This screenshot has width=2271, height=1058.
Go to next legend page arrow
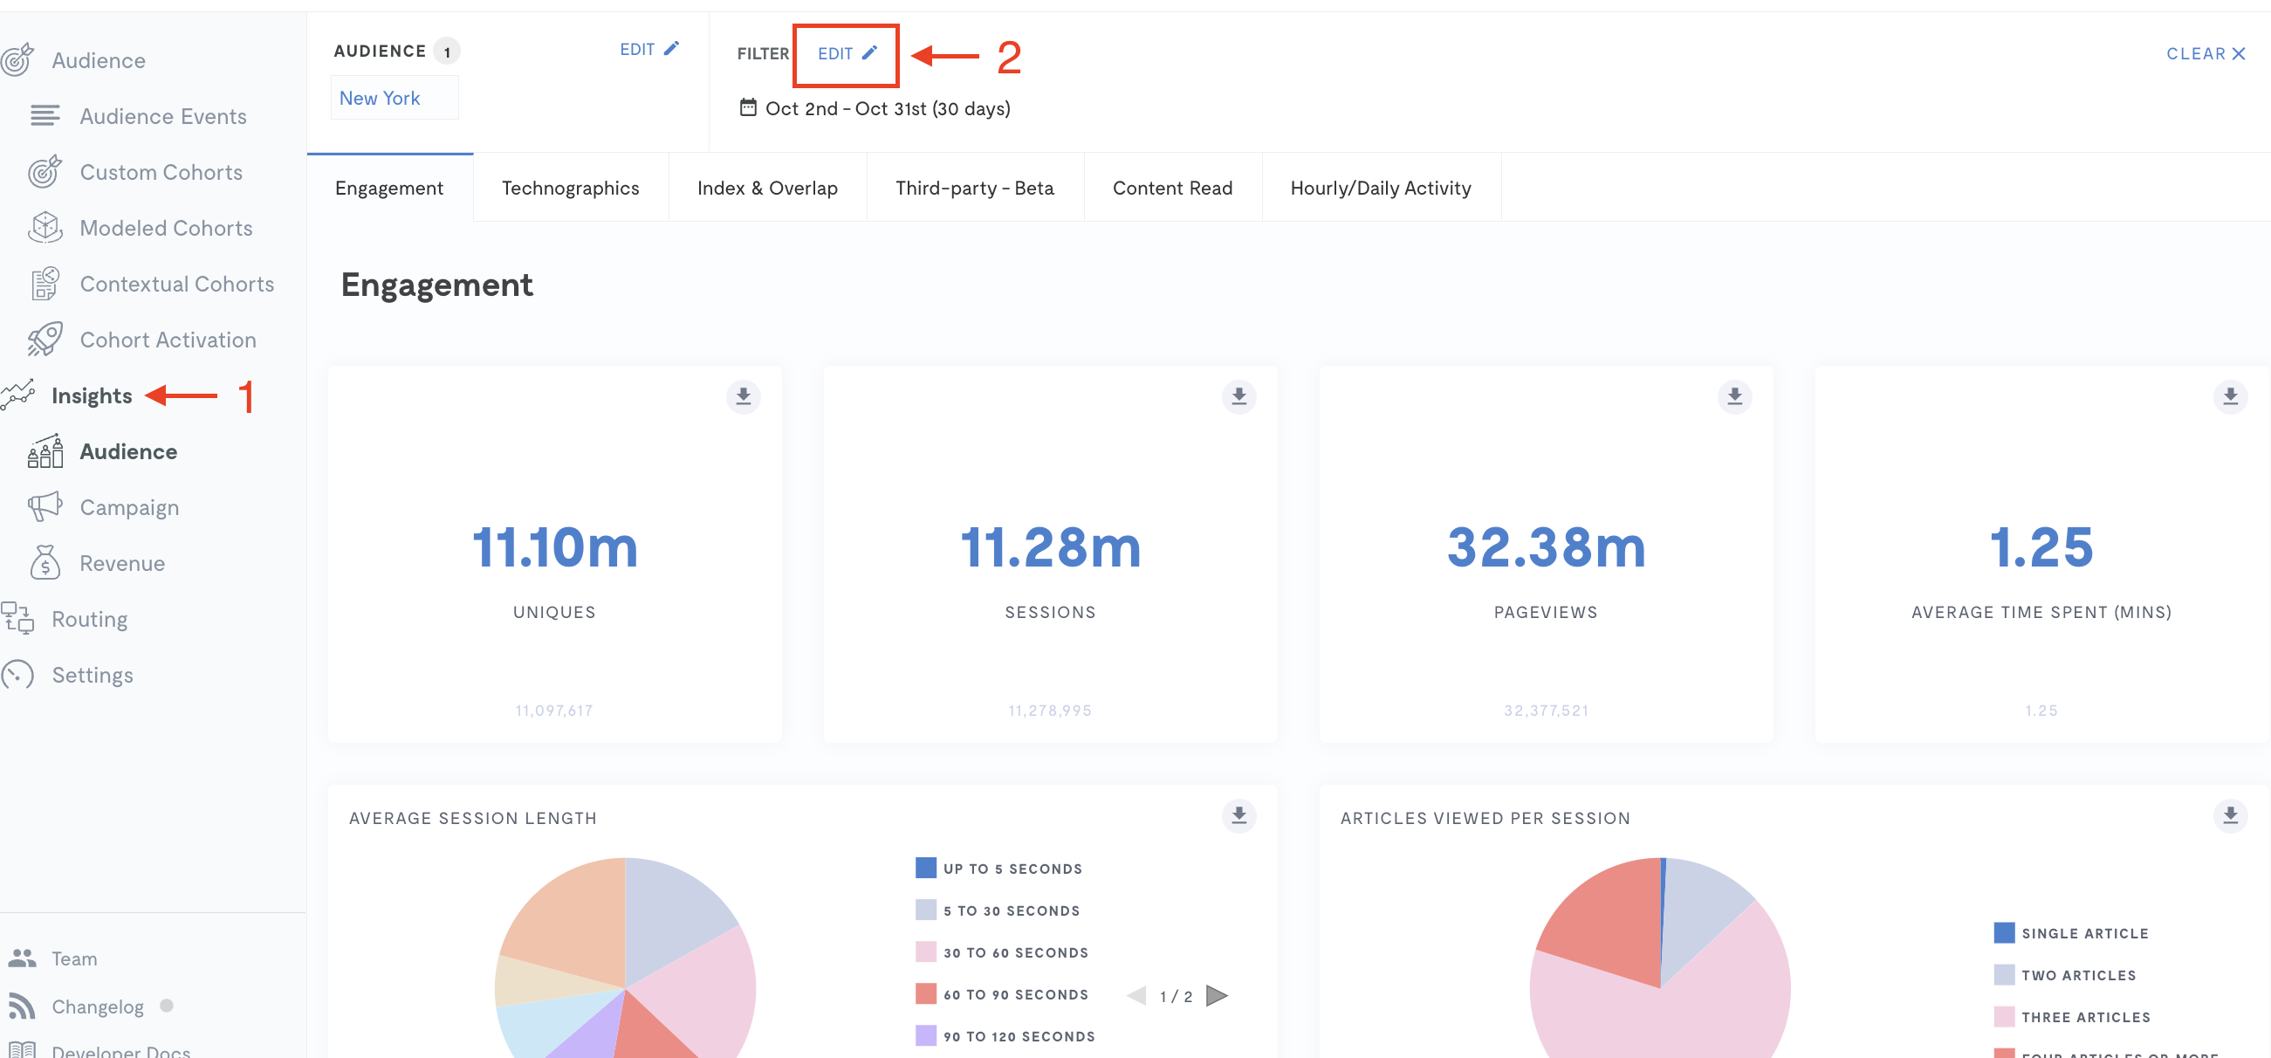pyautogui.click(x=1216, y=995)
